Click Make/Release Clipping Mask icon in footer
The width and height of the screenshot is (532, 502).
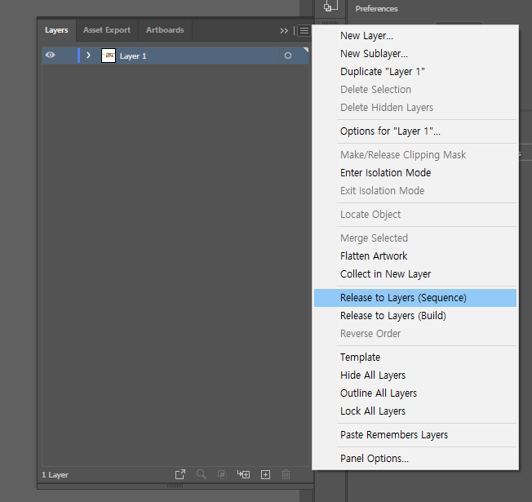click(x=222, y=474)
